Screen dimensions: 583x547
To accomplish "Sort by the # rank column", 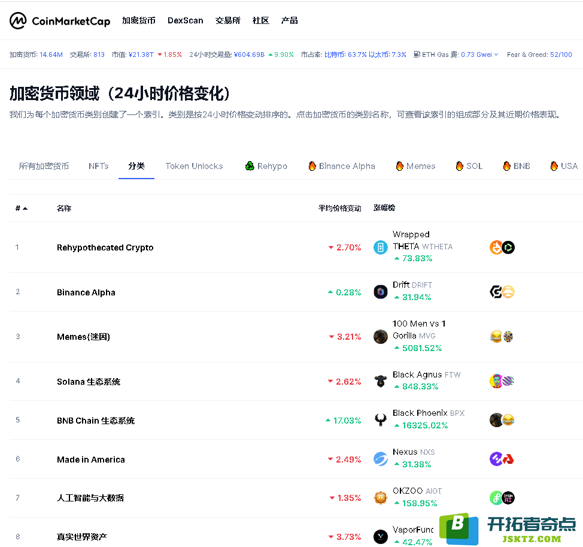I will 22,208.
